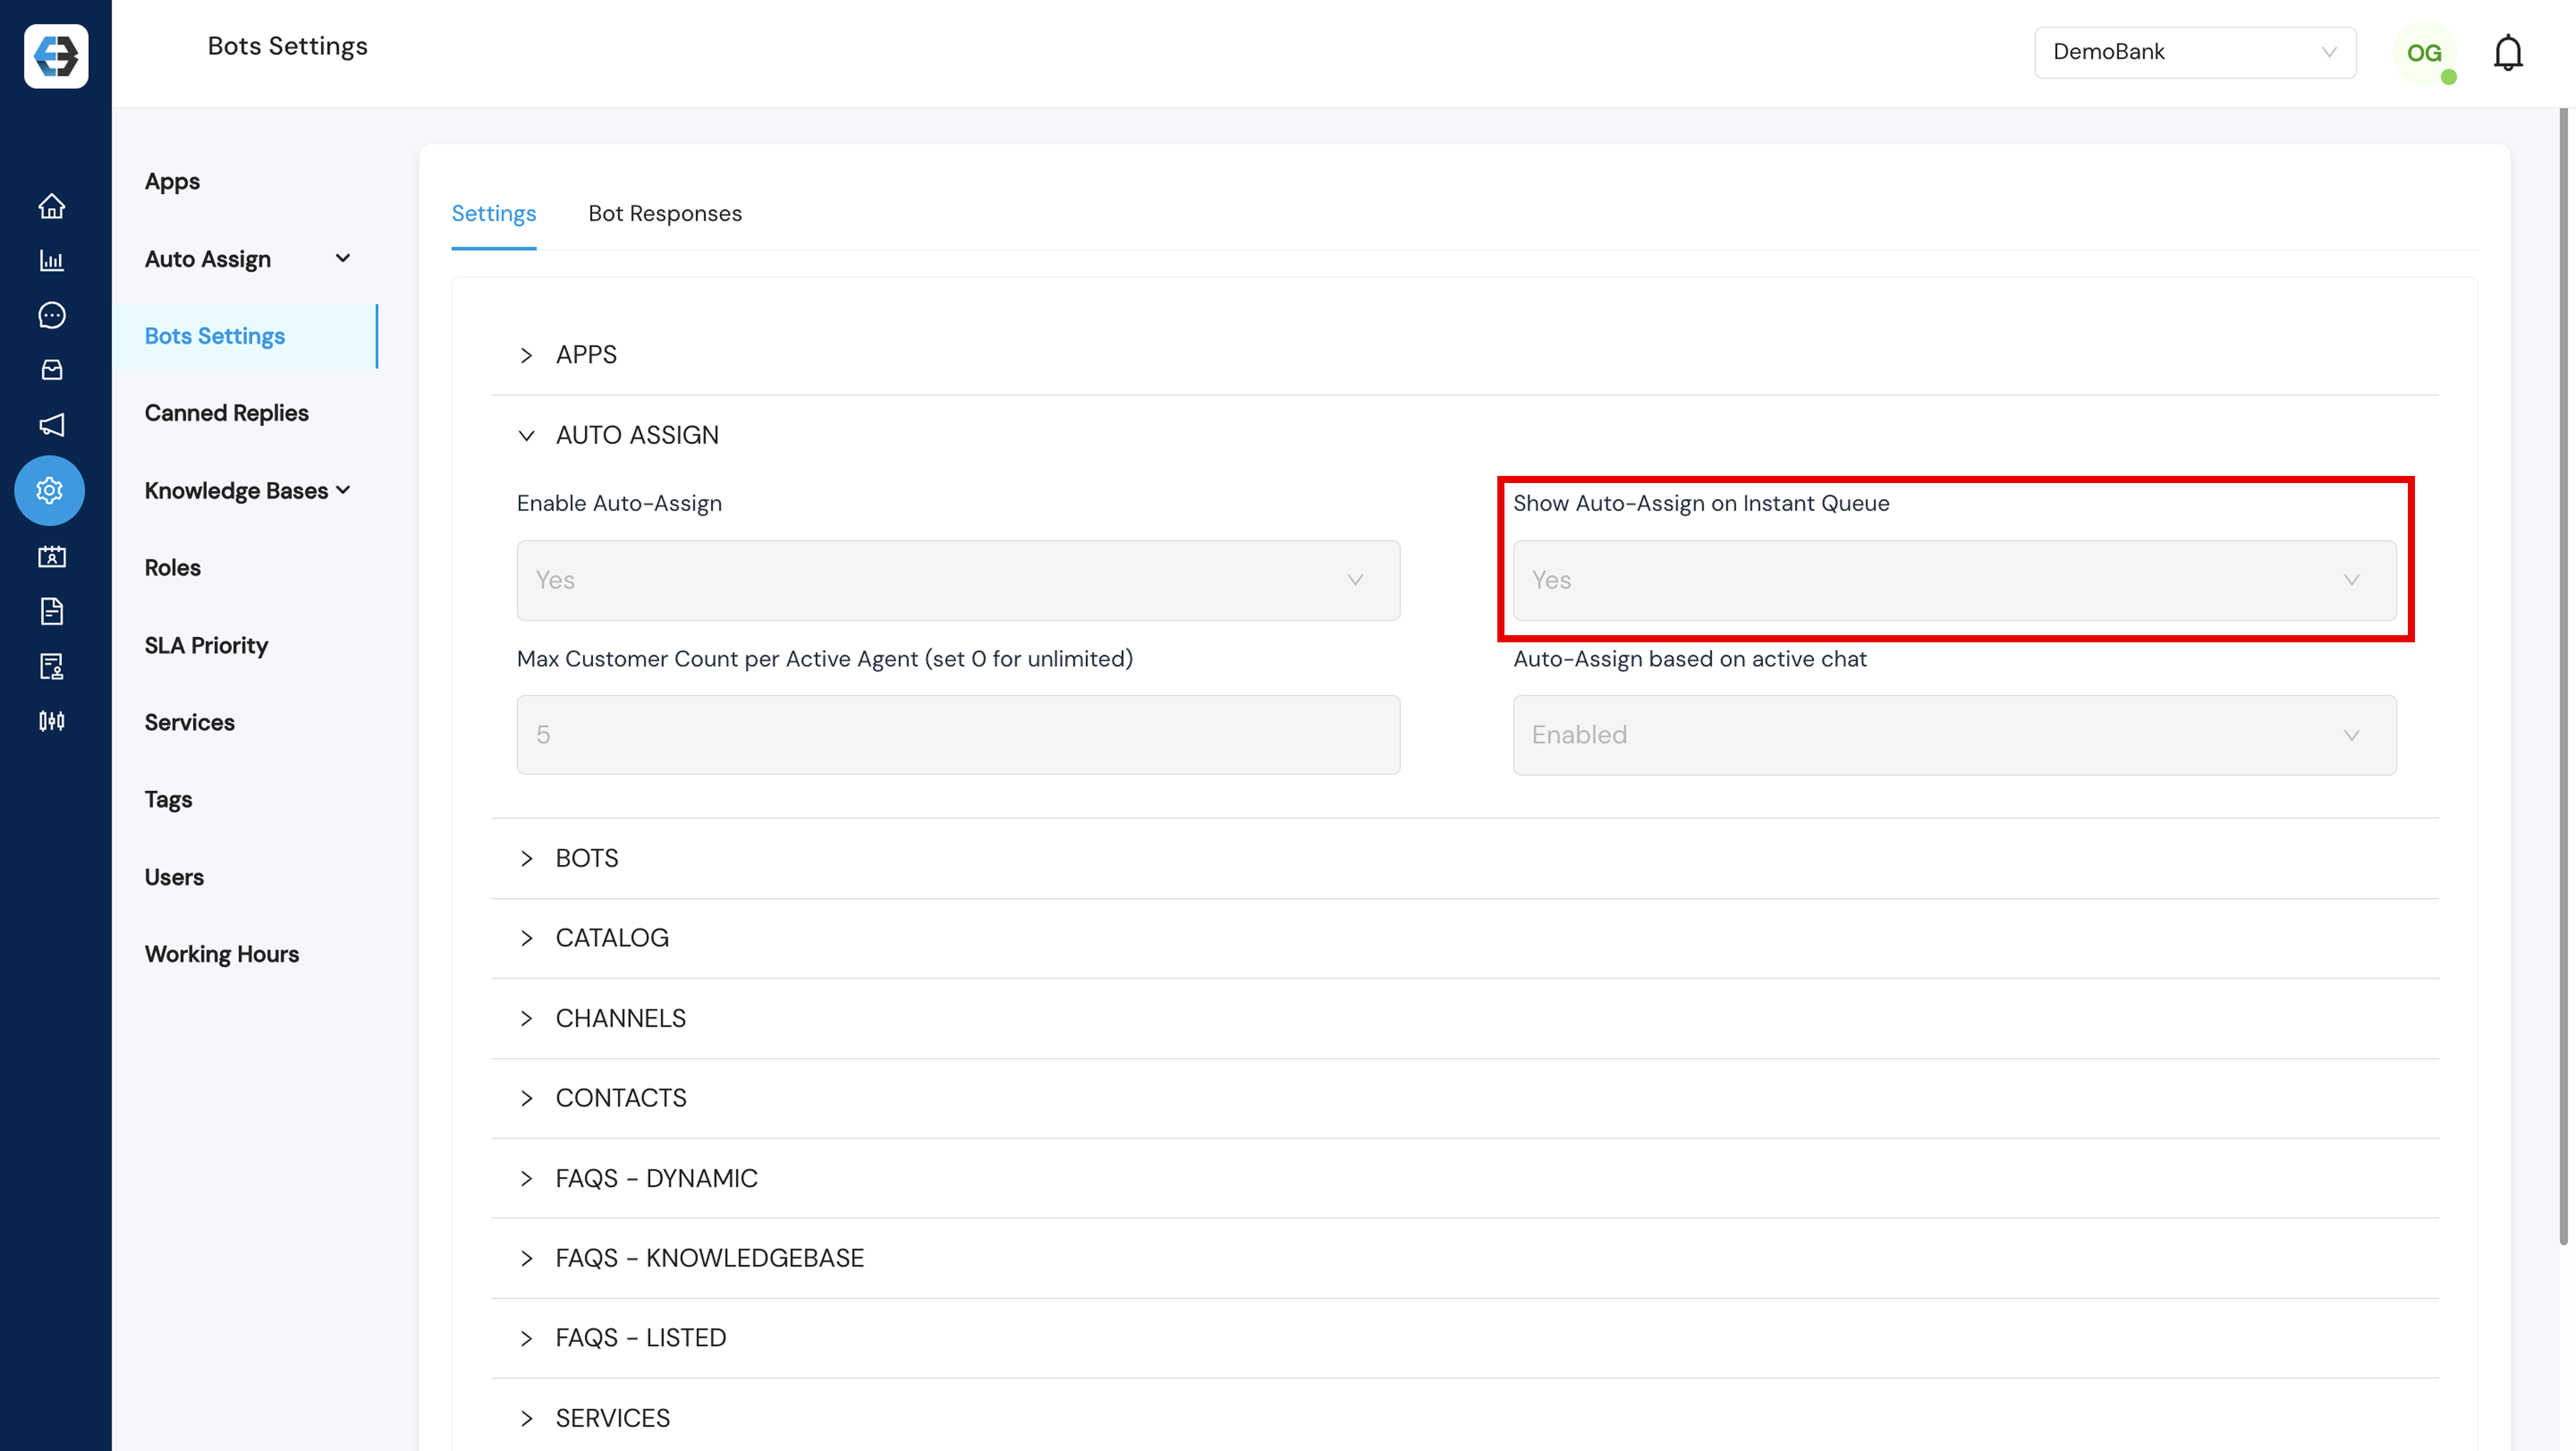This screenshot has width=2576, height=1451.
Task: Click the Max Customer Count input field
Action: click(x=958, y=735)
